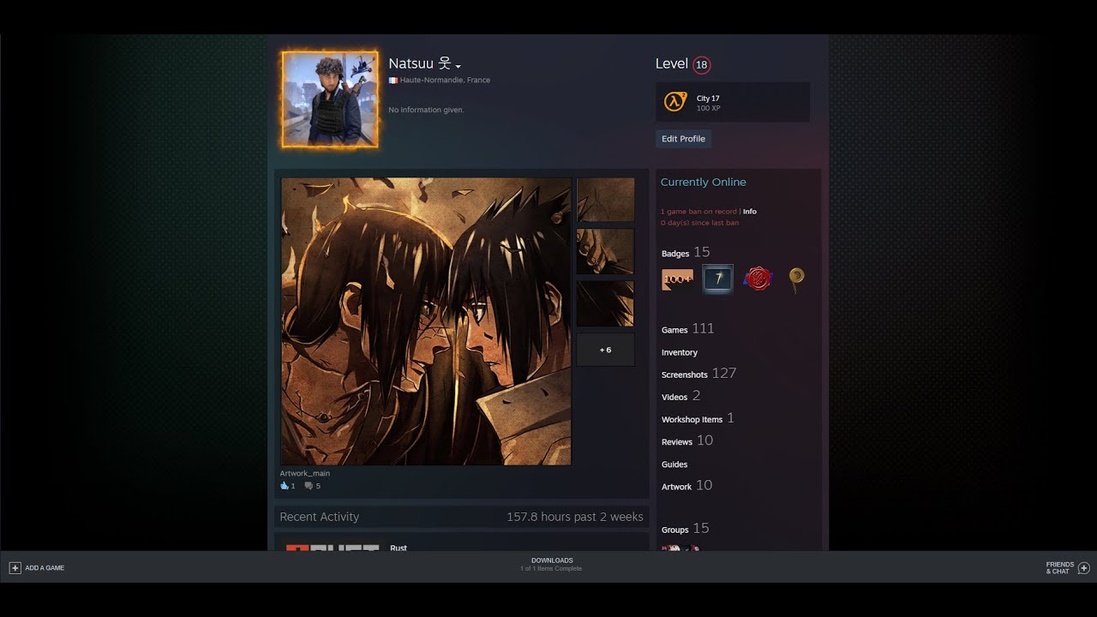Select the 100+ games badge icon

(677, 279)
